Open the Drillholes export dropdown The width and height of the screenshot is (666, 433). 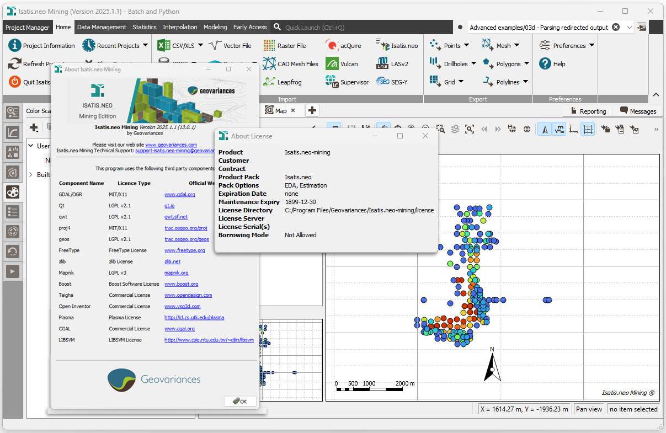[473, 64]
